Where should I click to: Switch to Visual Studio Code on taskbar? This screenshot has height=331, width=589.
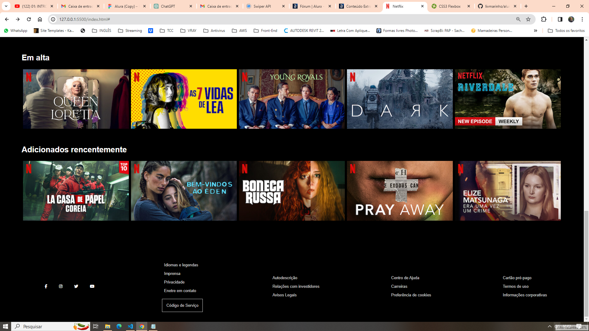point(130,326)
